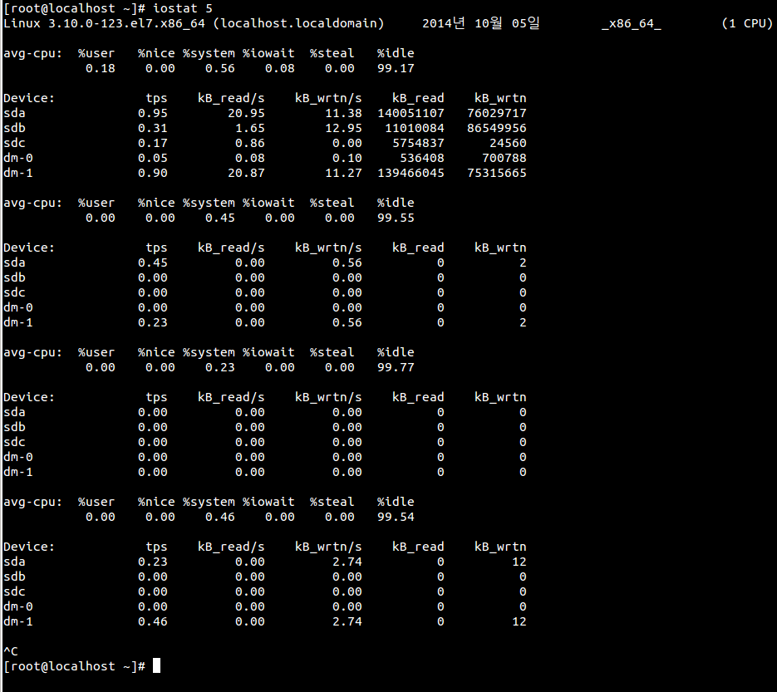Viewport: 777px width, 692px height.
Task: Click the dm-0 kB_wrtn value 700788
Action: pos(504,158)
